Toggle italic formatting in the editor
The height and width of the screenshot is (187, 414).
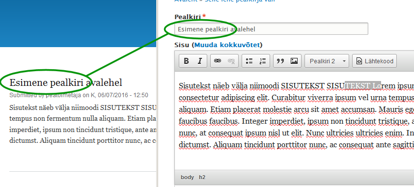click(x=200, y=61)
